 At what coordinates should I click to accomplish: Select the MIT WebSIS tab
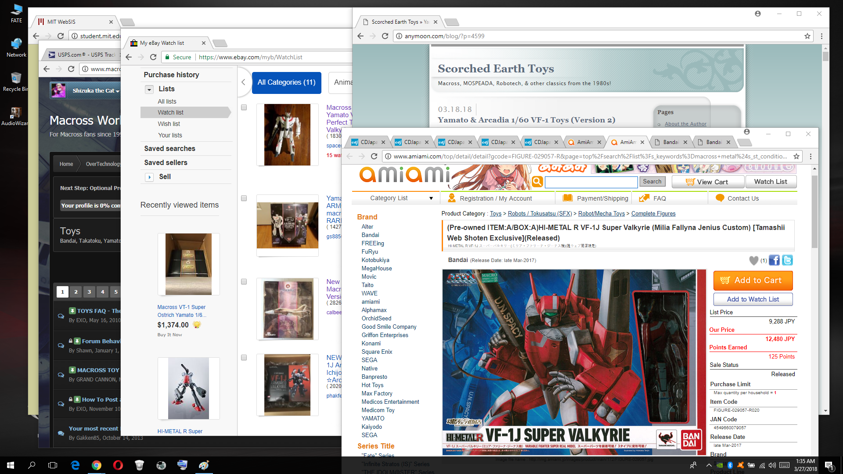pos(75,22)
